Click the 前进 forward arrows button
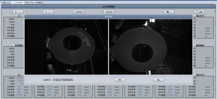The image size is (217, 99). [18, 12]
